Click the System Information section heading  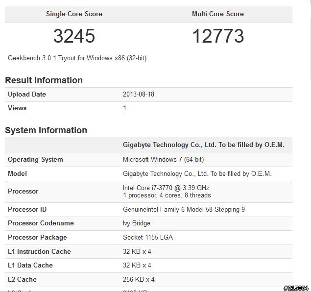pos(46,130)
